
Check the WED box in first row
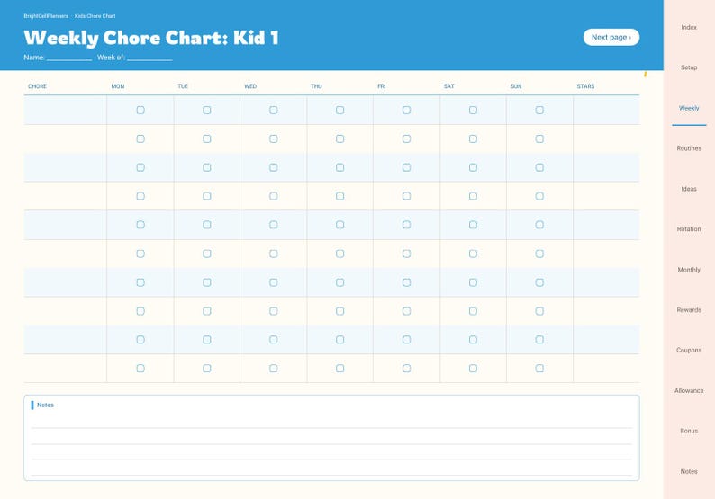(273, 111)
